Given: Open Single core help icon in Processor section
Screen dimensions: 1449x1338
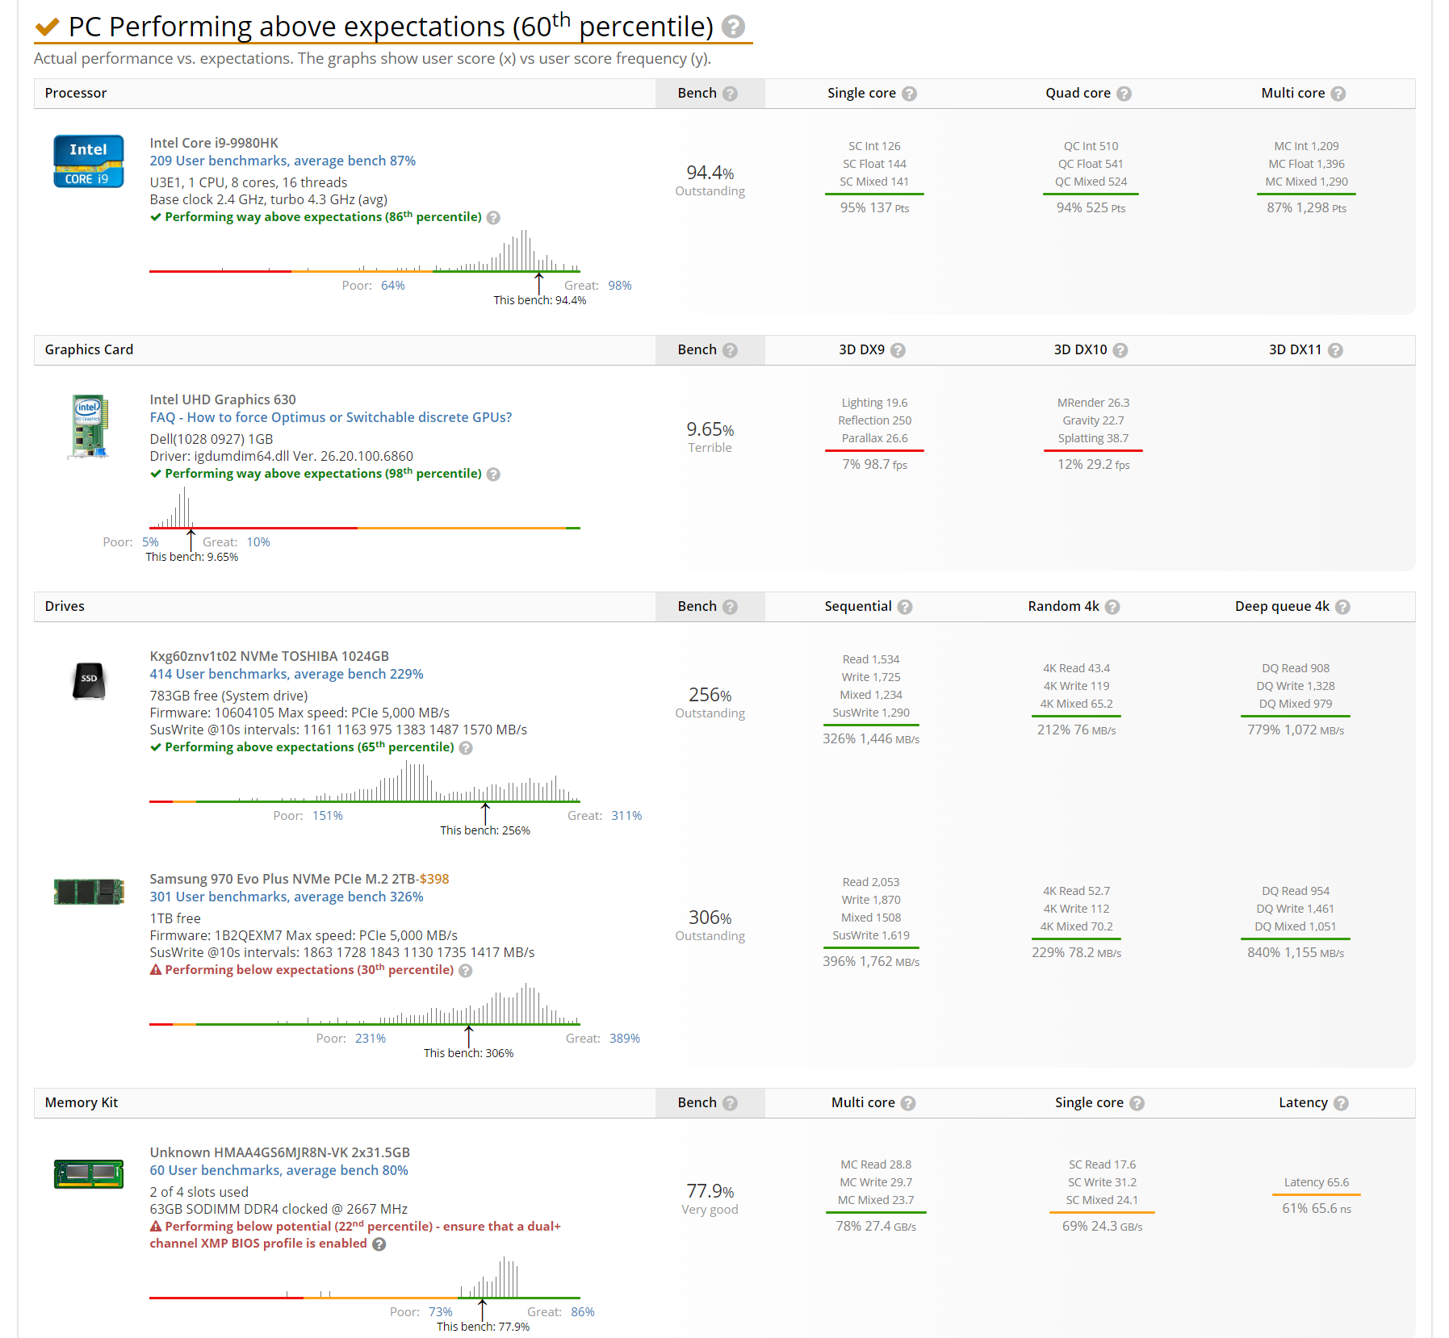Looking at the screenshot, I should point(909,94).
